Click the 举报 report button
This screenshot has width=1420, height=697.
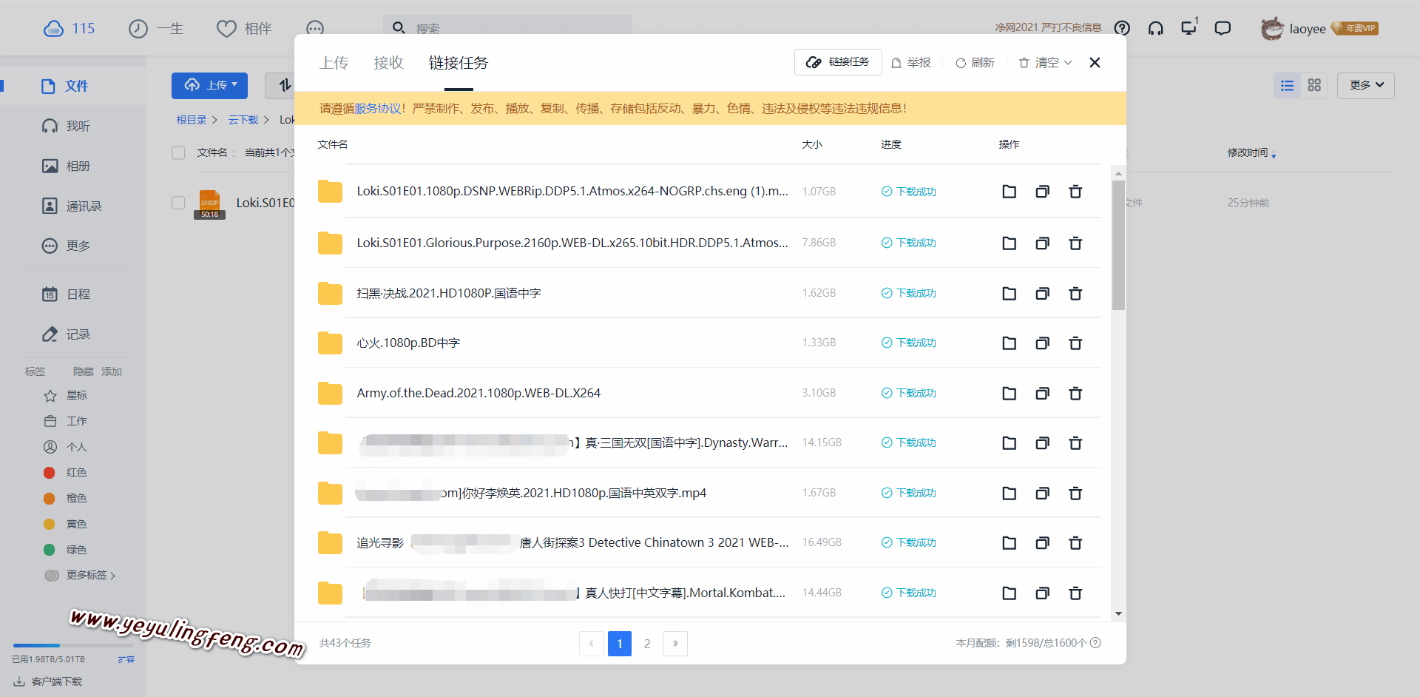coord(911,63)
